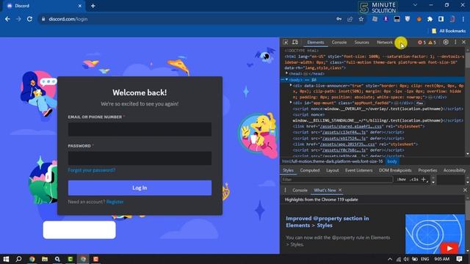Toggle the device toolbar icon
The image size is (470, 264).
pos(295,43)
